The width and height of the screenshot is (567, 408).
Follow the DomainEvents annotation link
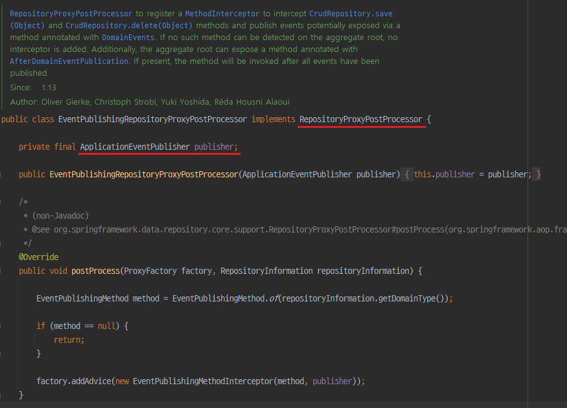click(x=128, y=38)
